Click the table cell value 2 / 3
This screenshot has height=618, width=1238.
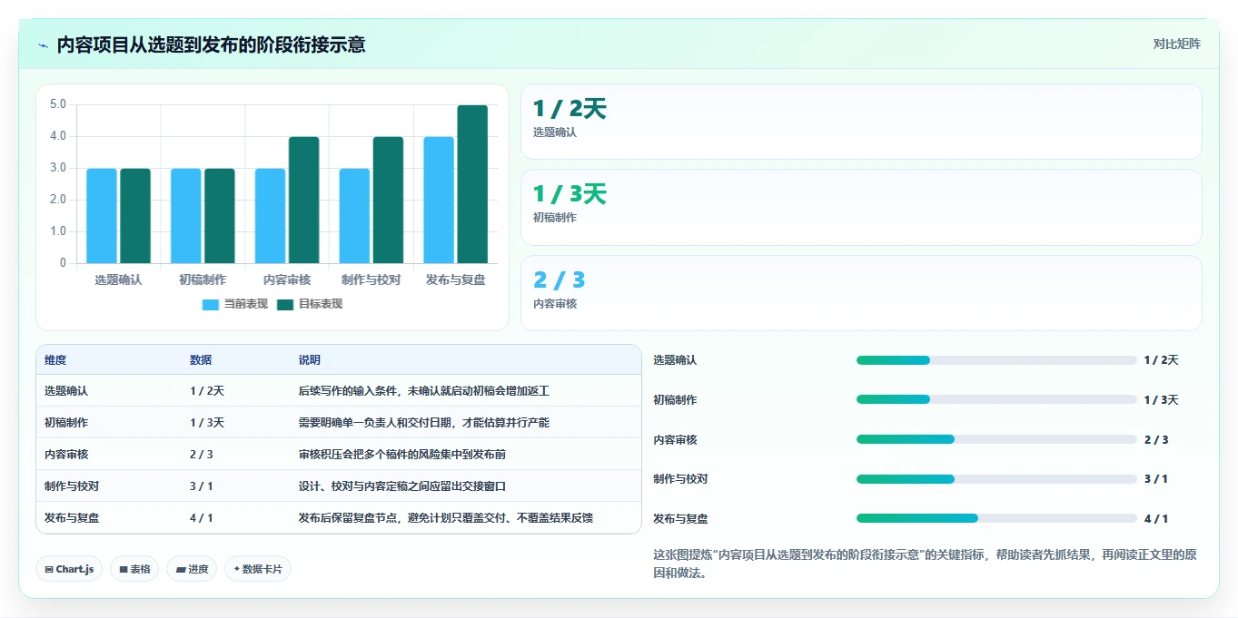pos(202,455)
